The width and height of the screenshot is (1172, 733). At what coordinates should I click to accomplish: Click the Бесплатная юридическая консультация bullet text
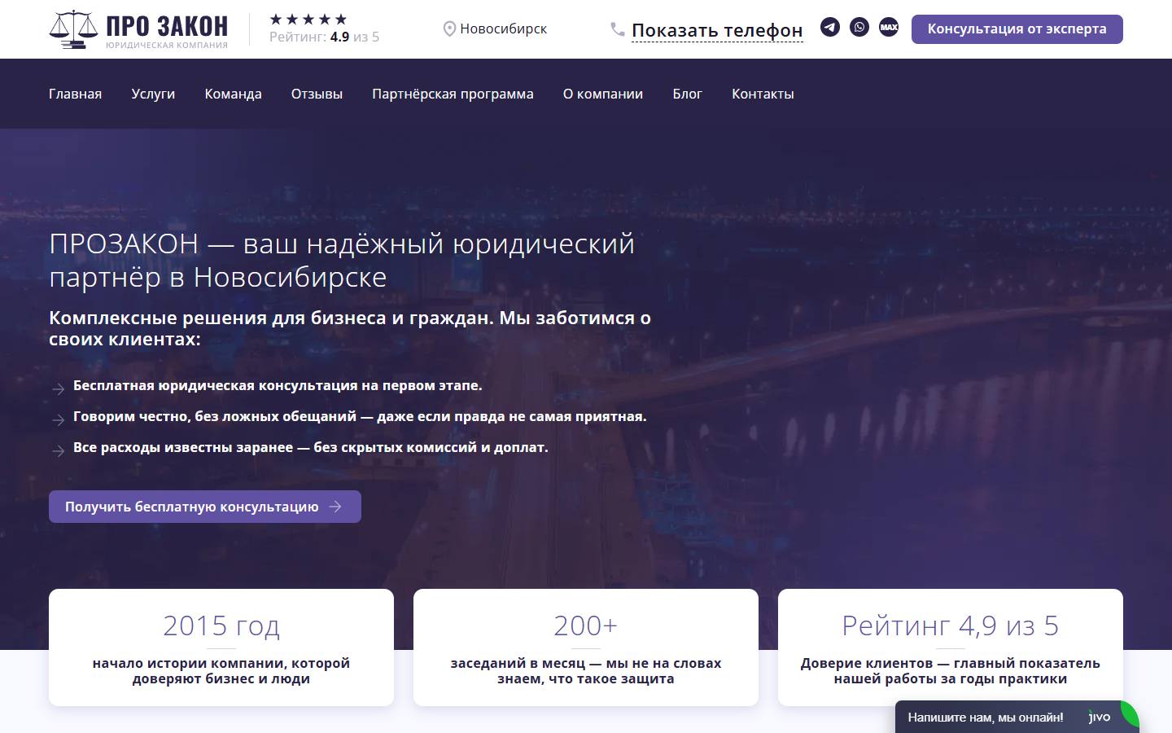pyautogui.click(x=278, y=385)
